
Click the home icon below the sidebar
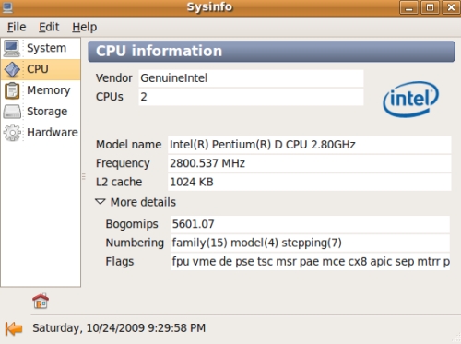41,301
